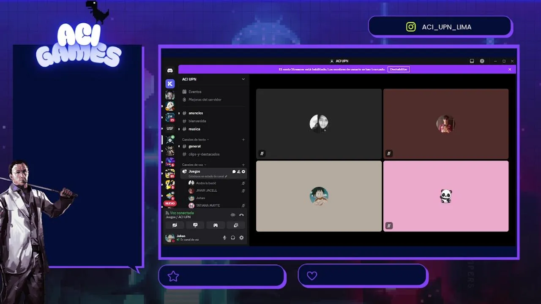Disconnect from the voice call

tap(241, 215)
